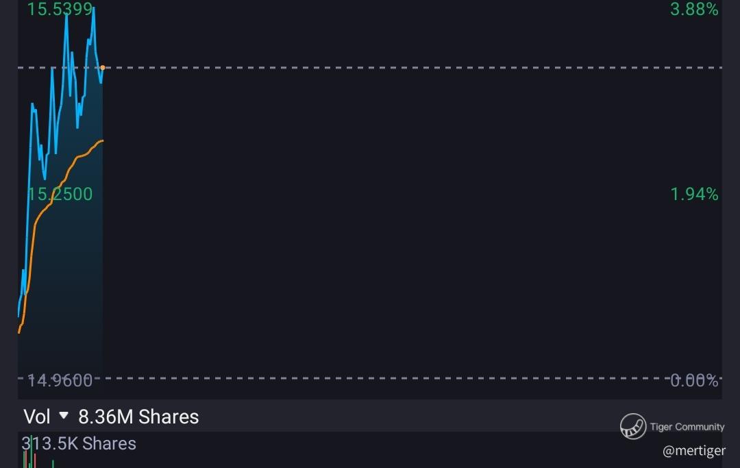Click the 313.5K Shares volume scale label
The image size is (740, 468).
click(x=79, y=443)
